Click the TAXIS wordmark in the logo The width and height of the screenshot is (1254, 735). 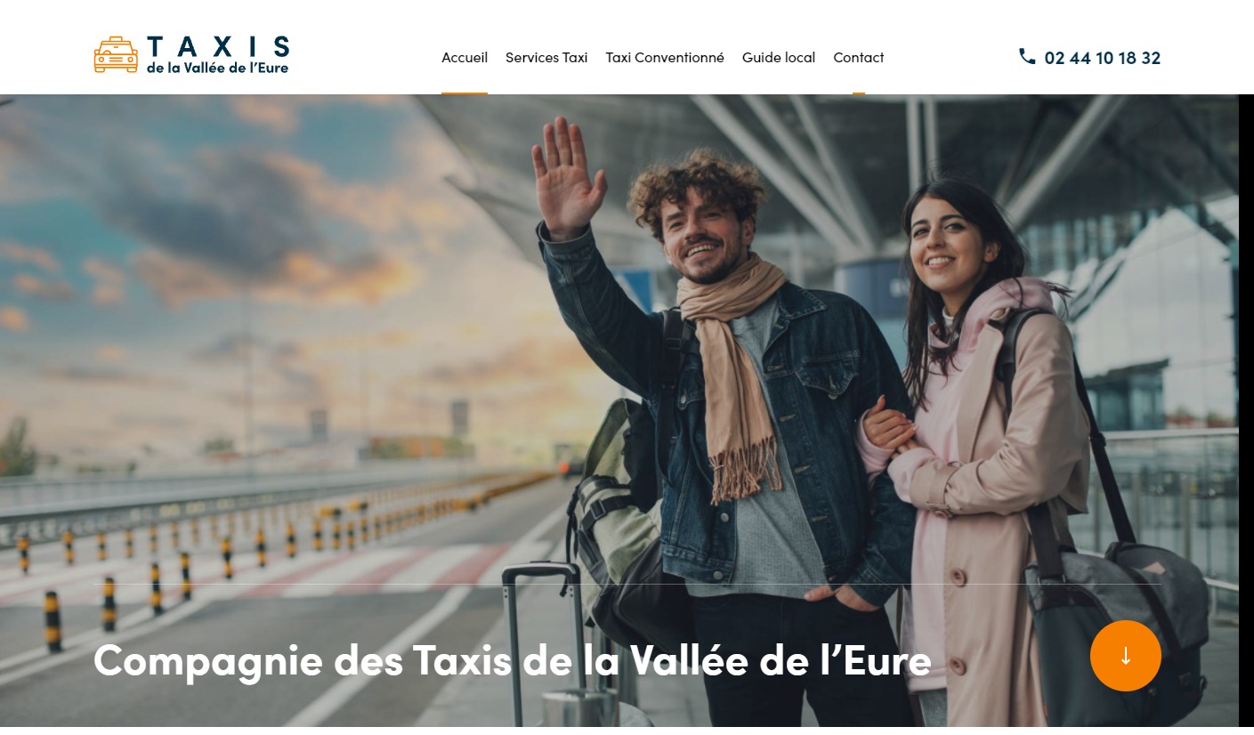click(218, 46)
